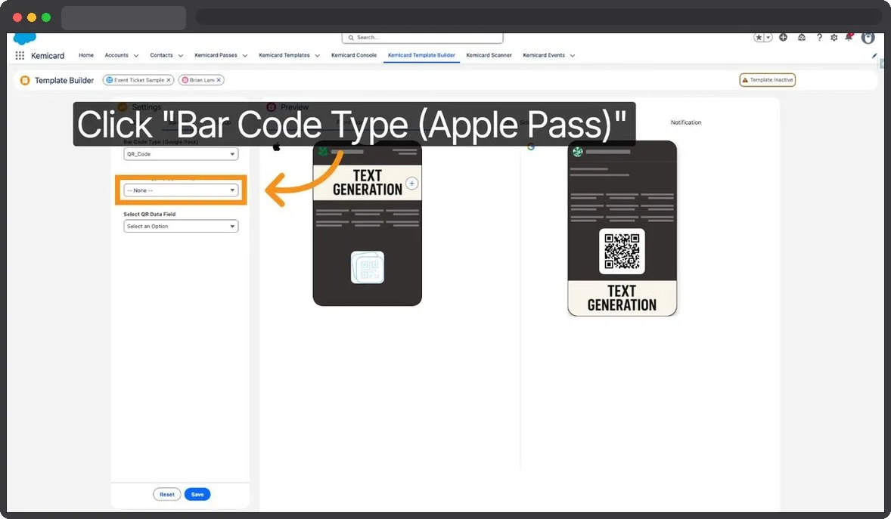Open the QR_Code Google Pass dropdown
This screenshot has height=519, width=891.
181,154
